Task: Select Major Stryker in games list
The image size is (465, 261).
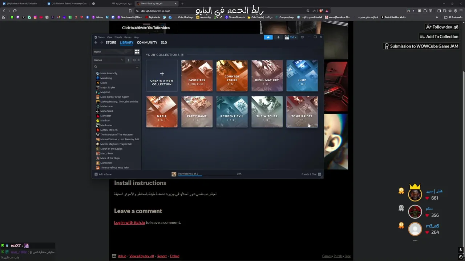Action: tap(108, 87)
